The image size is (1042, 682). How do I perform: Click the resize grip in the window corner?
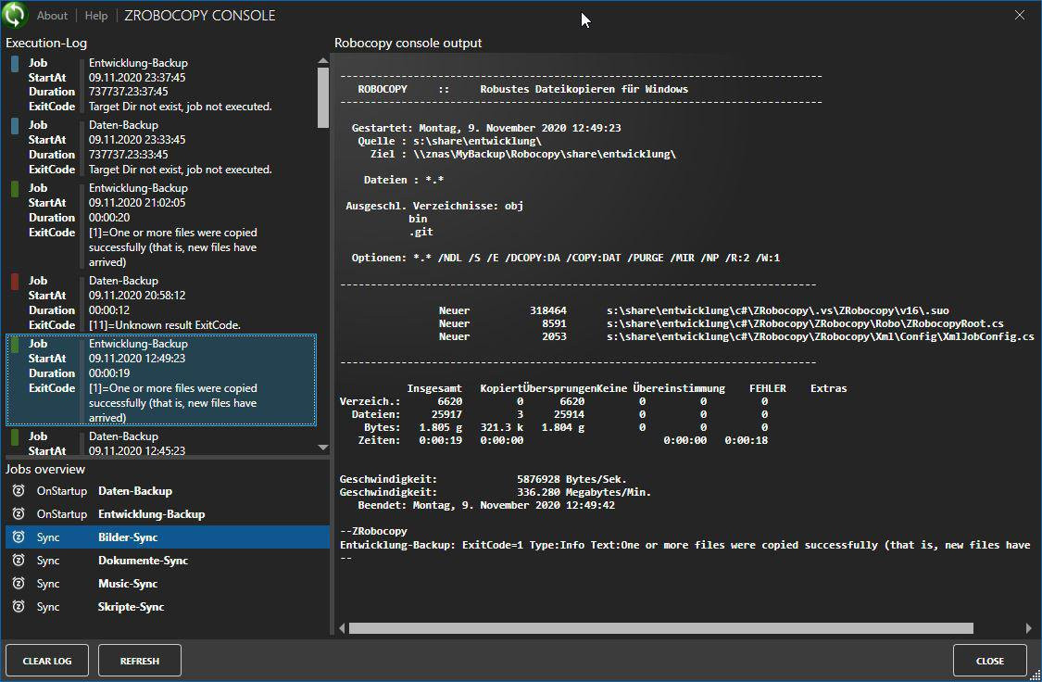point(1034,675)
